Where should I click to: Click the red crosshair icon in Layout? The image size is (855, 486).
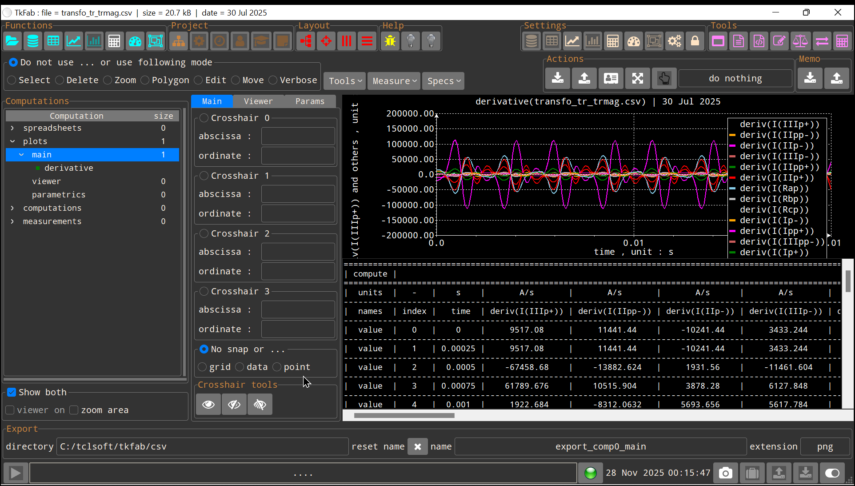(326, 41)
